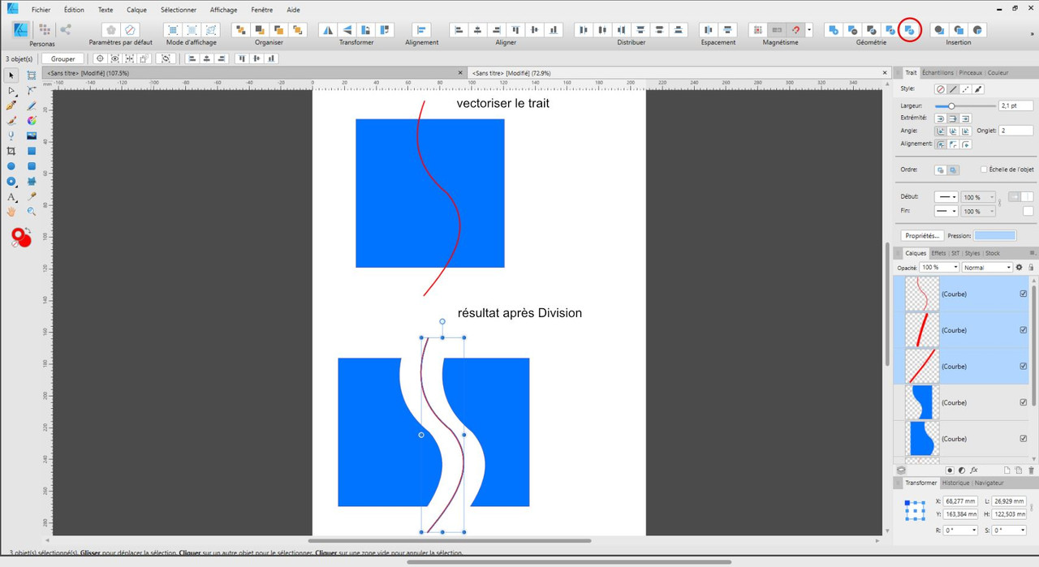1039x567 pixels.
Task: Select the Rectangle shape tool
Action: (32, 151)
